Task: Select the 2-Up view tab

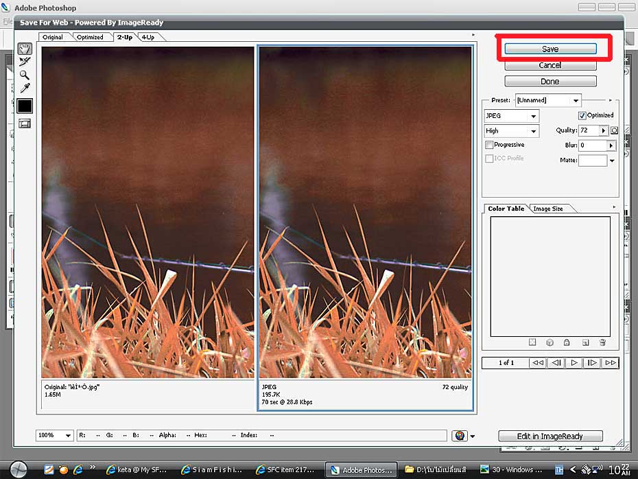Action: point(124,37)
